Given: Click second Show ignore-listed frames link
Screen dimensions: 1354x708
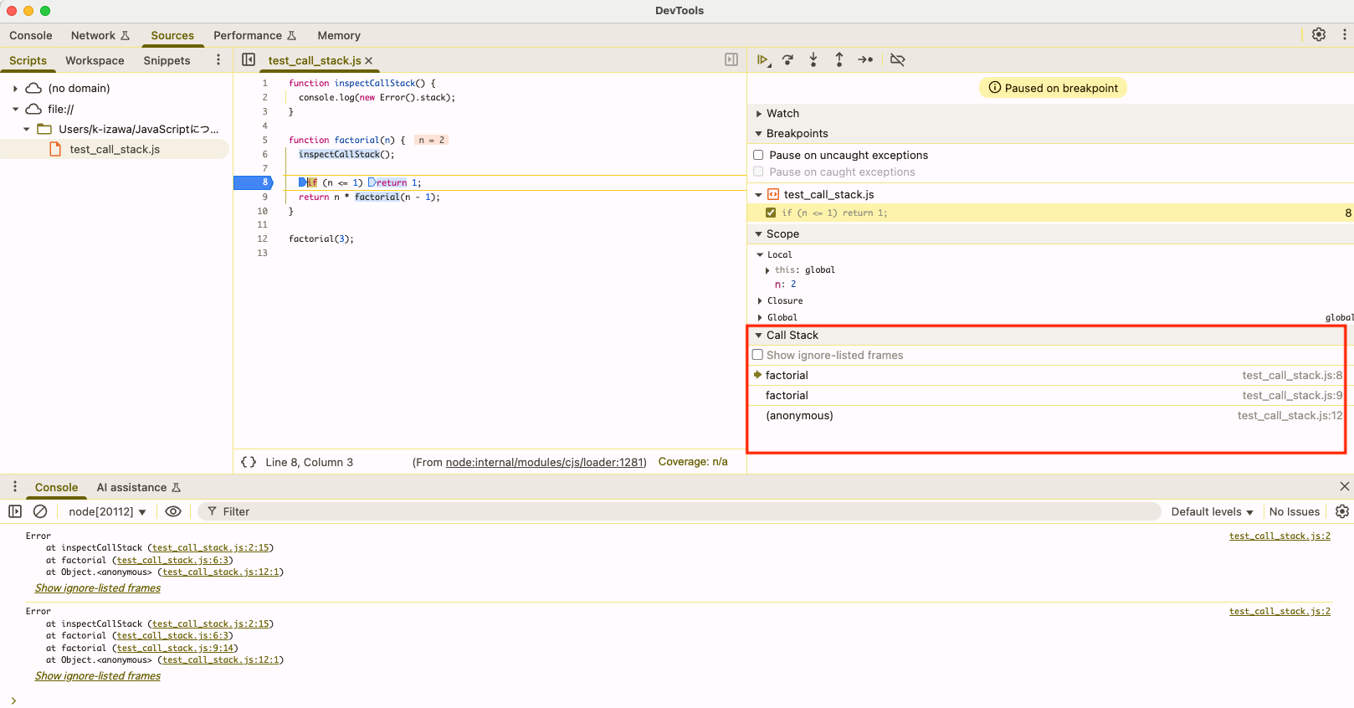Looking at the screenshot, I should 98,676.
